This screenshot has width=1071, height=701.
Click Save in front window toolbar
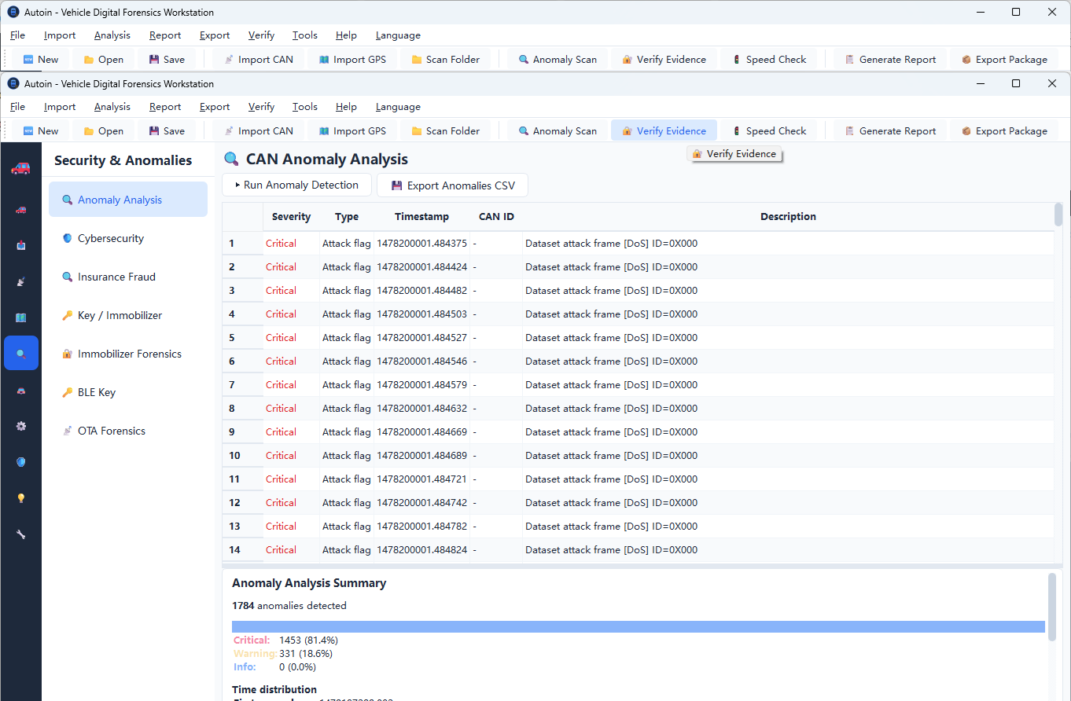[167, 130]
